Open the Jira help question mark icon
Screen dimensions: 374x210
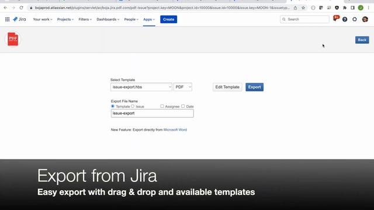[345, 19]
